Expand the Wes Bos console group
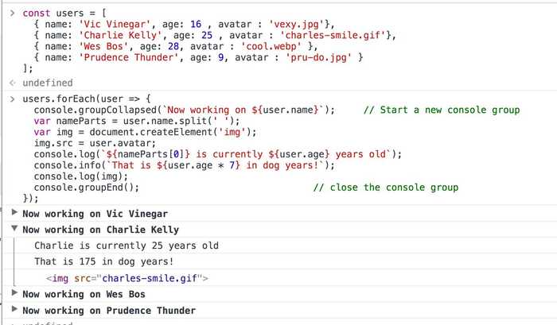Image resolution: width=557 pixels, height=325 pixels. click(x=14, y=293)
